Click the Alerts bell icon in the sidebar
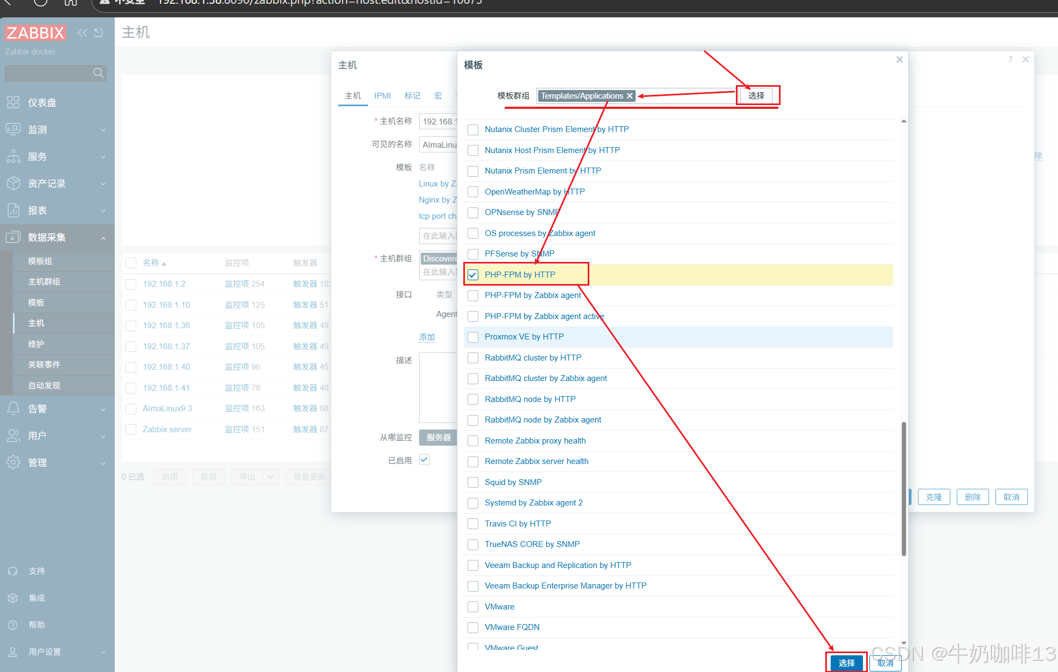Screen dimensions: 1058x672 click(13, 408)
